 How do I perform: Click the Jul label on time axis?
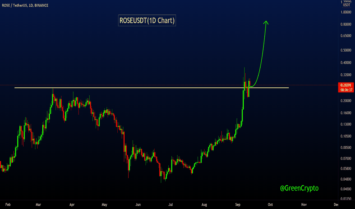[x=171, y=204]
